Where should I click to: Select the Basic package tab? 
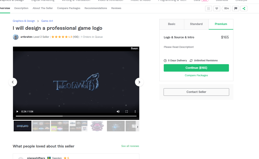[x=172, y=24]
